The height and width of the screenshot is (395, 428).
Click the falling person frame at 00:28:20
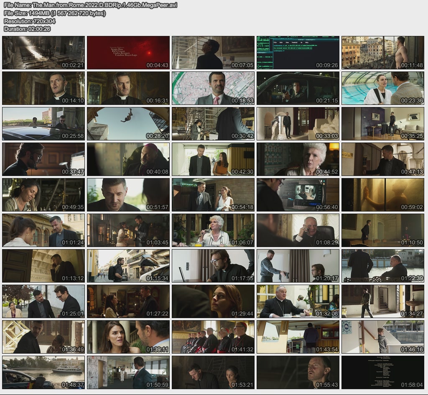point(128,124)
